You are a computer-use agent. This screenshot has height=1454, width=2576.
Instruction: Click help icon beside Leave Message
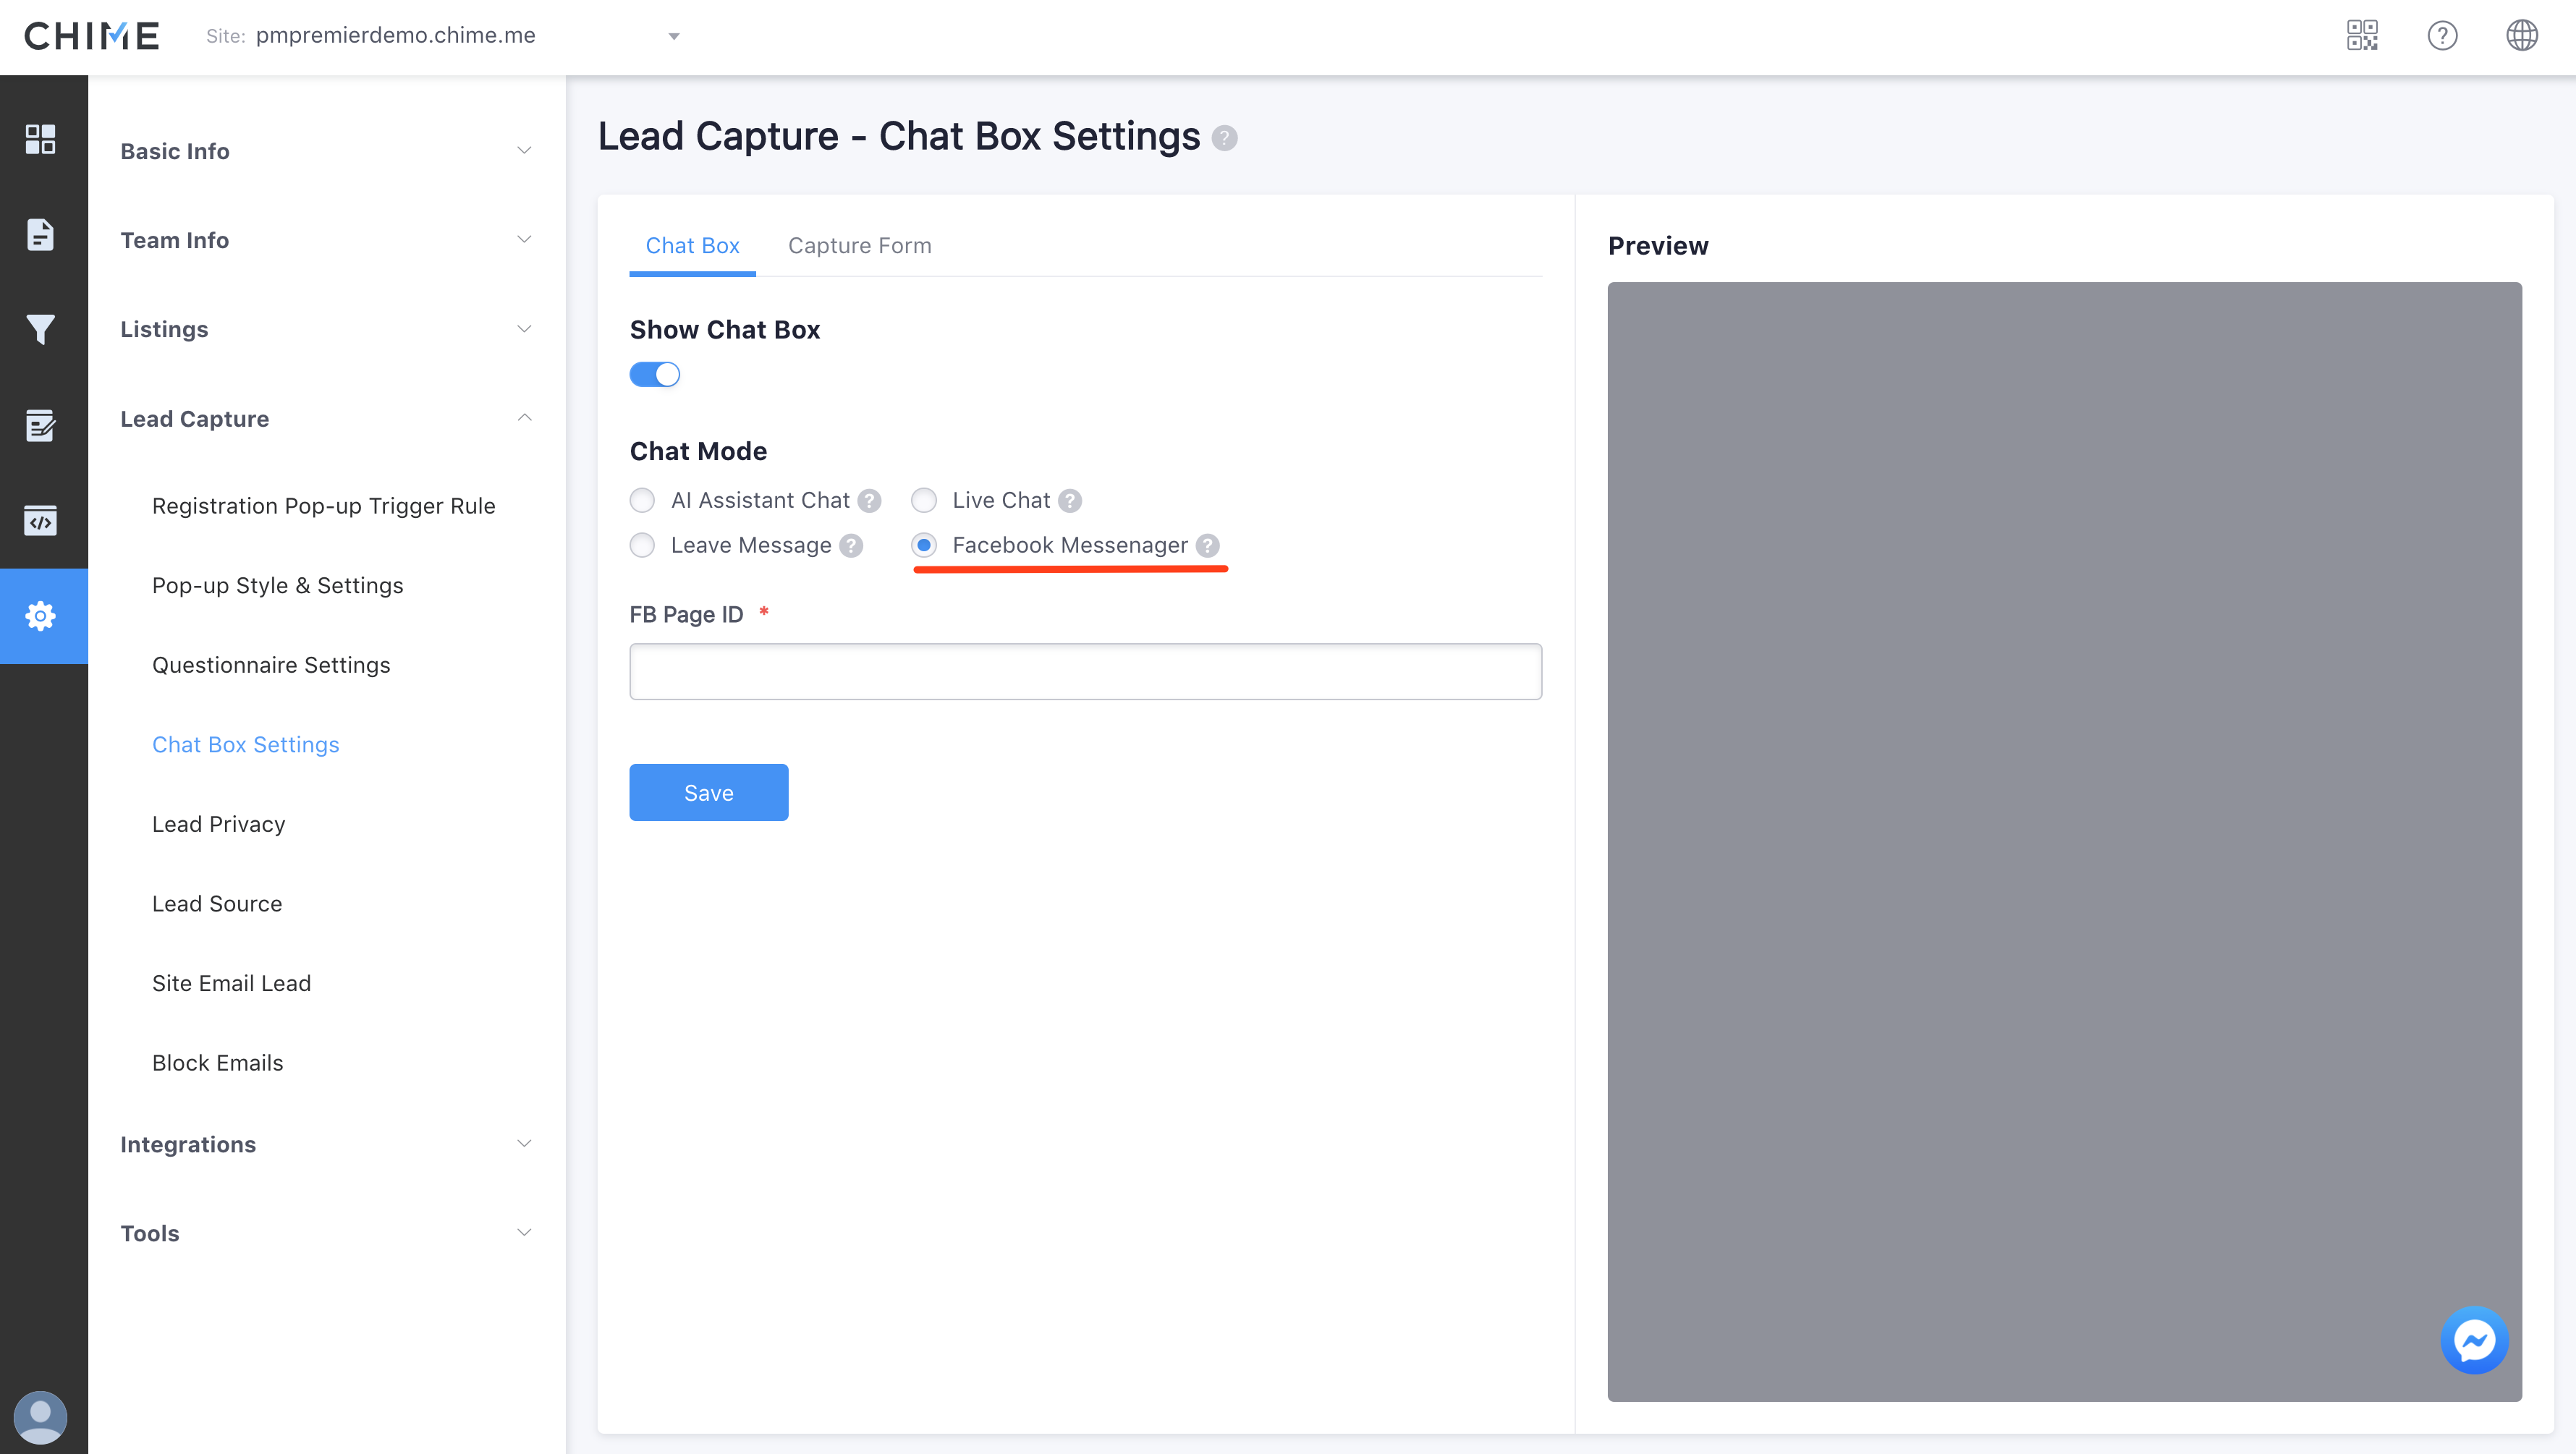click(851, 546)
